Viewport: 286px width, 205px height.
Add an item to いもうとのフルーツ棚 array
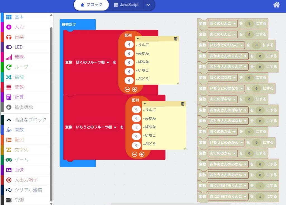tap(142, 154)
